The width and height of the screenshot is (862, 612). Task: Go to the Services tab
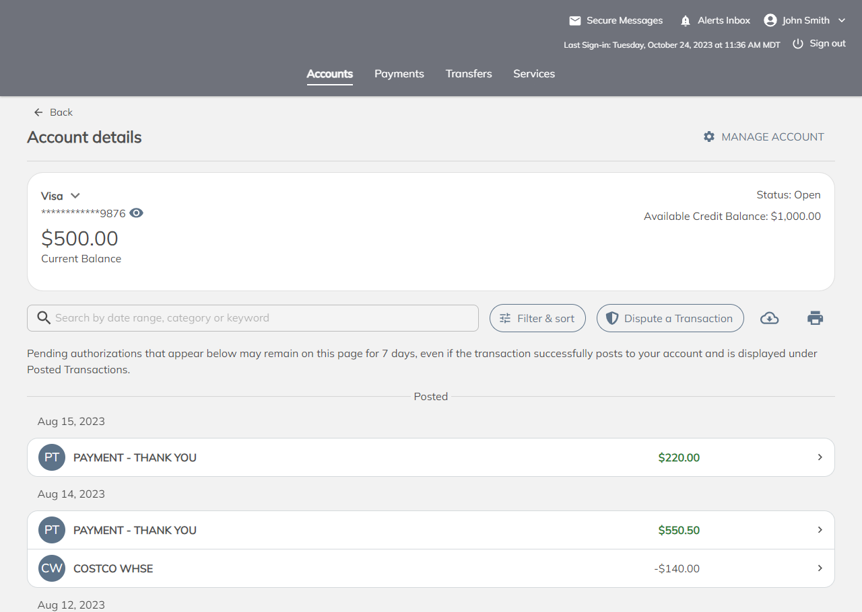[534, 74]
